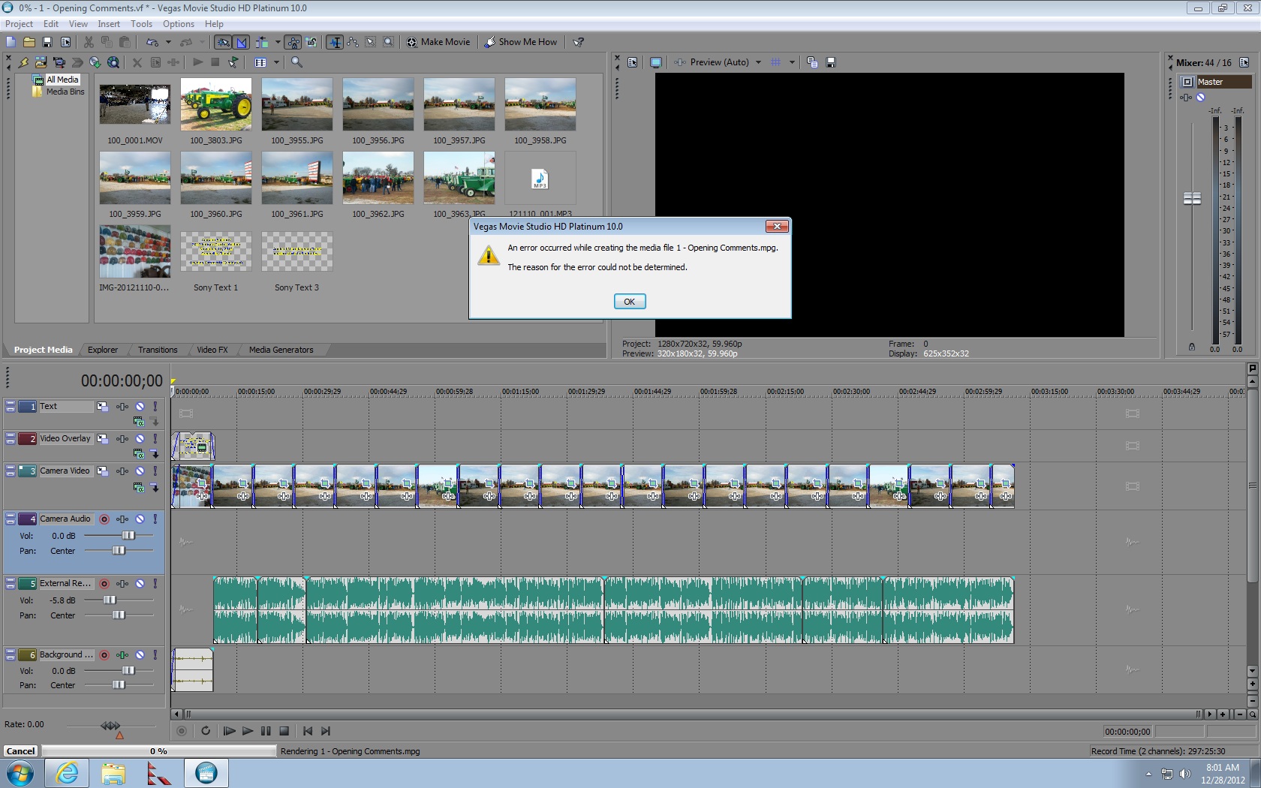
Task: Switch to the Media Generators tab
Action: coord(281,350)
